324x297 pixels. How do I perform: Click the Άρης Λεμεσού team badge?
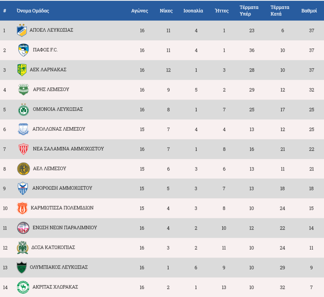23,89
